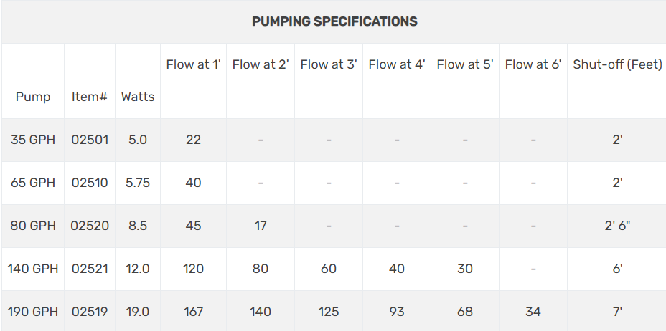
Task: Select the 190 GPH pump cell
Action: click(33, 312)
